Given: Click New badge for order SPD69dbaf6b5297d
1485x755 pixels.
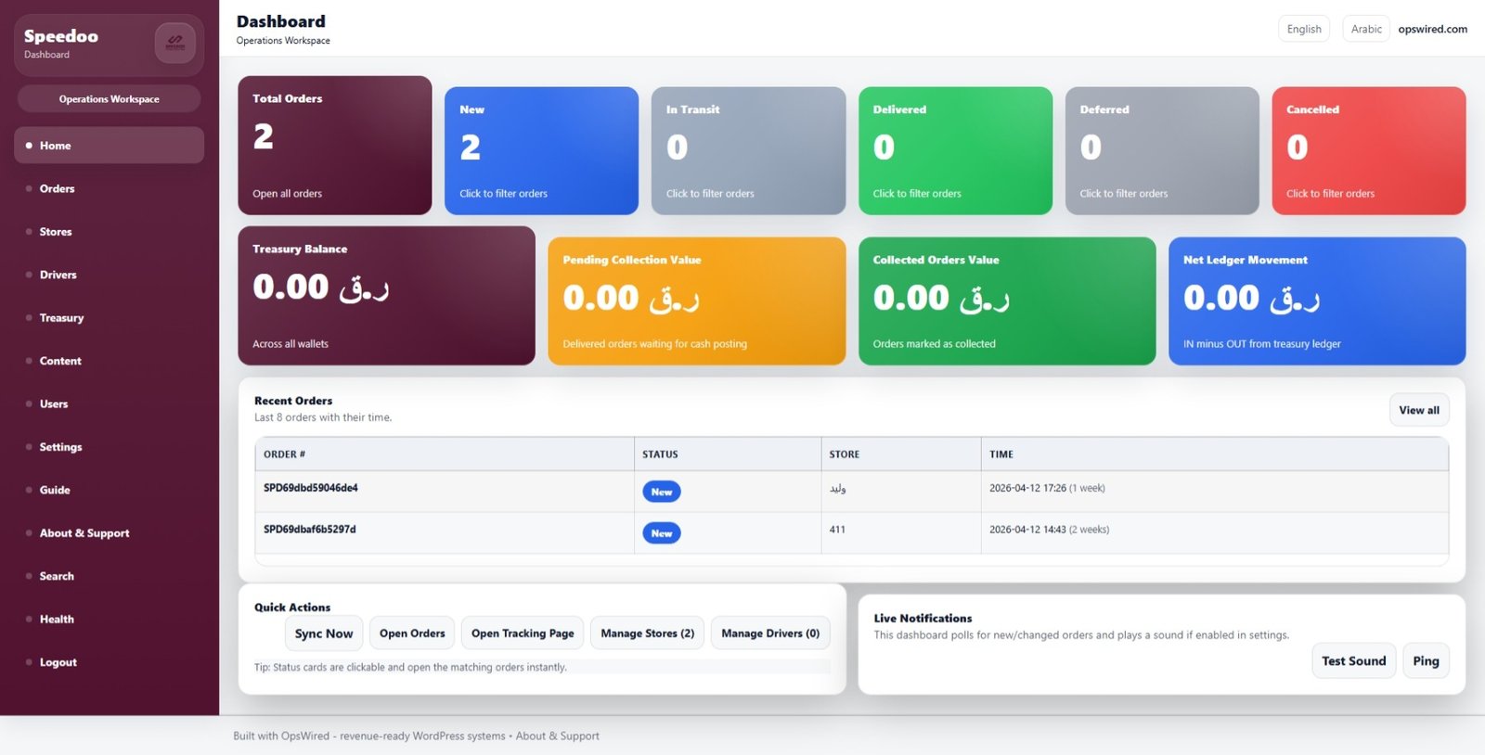Looking at the screenshot, I should click(662, 533).
